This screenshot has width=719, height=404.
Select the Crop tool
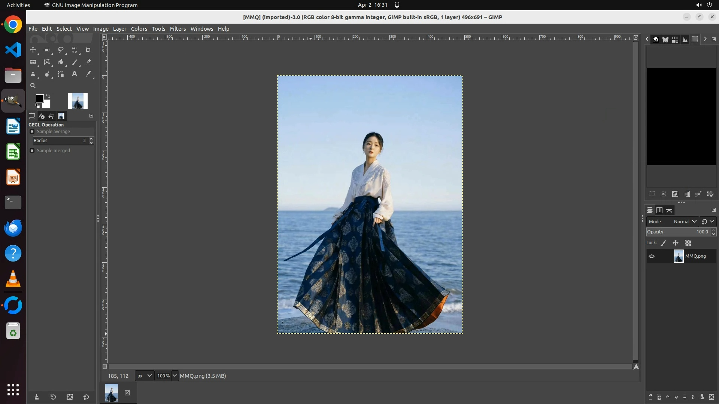point(88,50)
